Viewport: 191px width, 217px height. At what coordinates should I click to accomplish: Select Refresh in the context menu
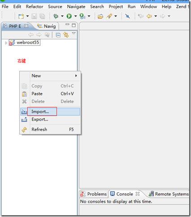(x=51, y=130)
